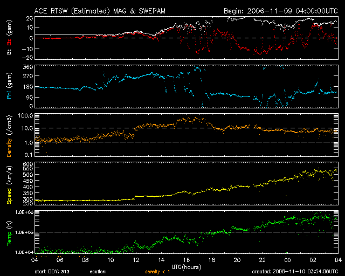Click the "250" tick on the Speed axis
Image resolution: width=345 pixels, height=276 pixels.
(28, 203)
